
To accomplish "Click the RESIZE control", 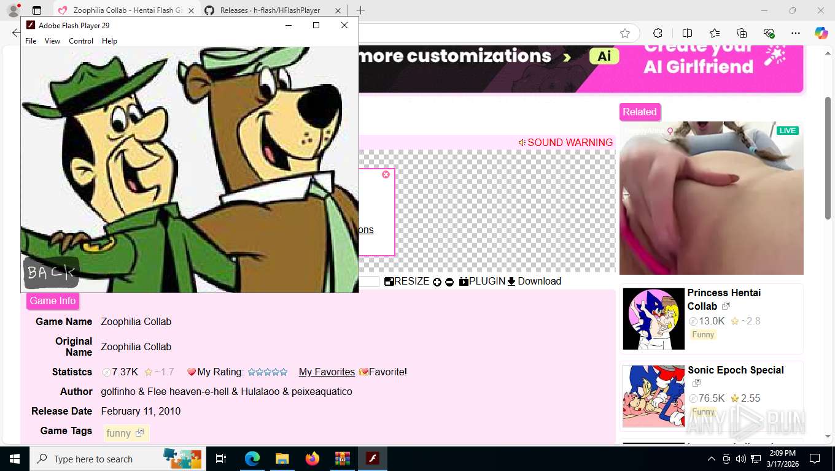I will pyautogui.click(x=407, y=281).
